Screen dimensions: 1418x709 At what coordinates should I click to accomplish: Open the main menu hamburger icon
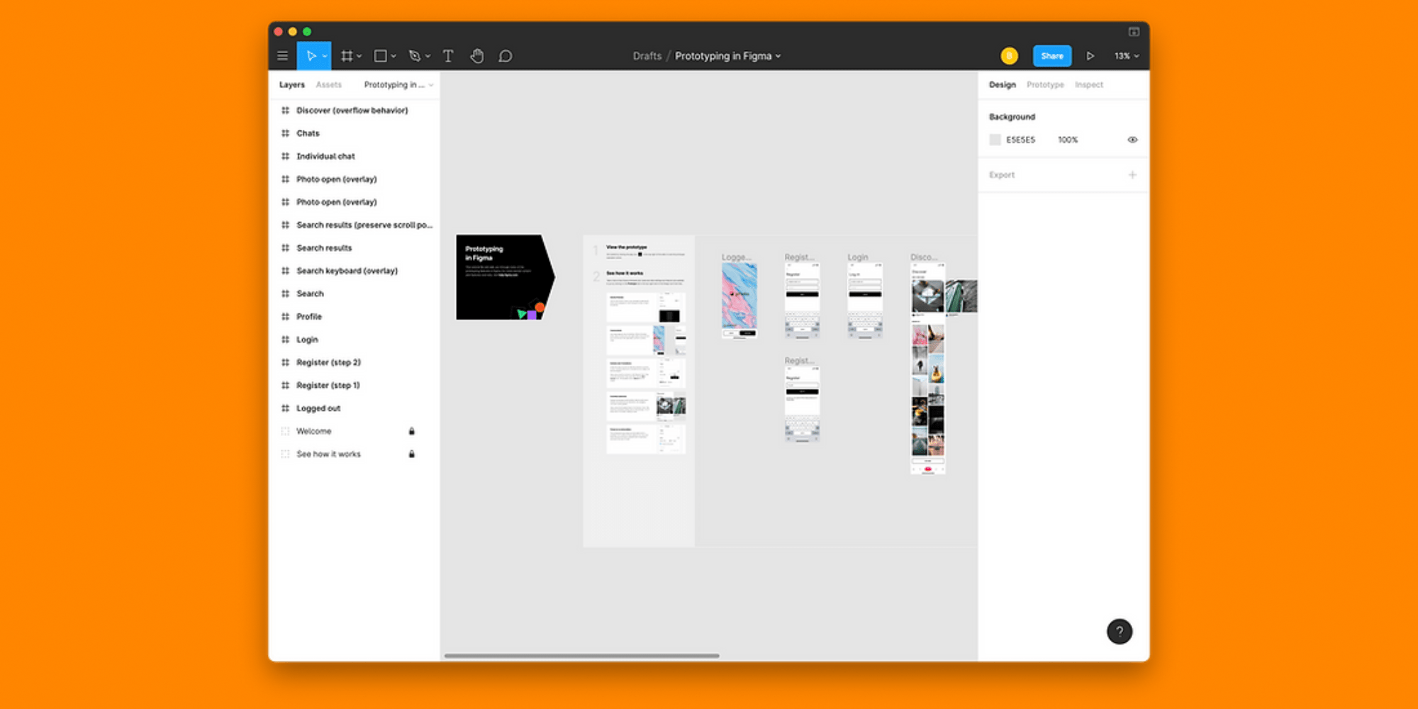point(282,55)
